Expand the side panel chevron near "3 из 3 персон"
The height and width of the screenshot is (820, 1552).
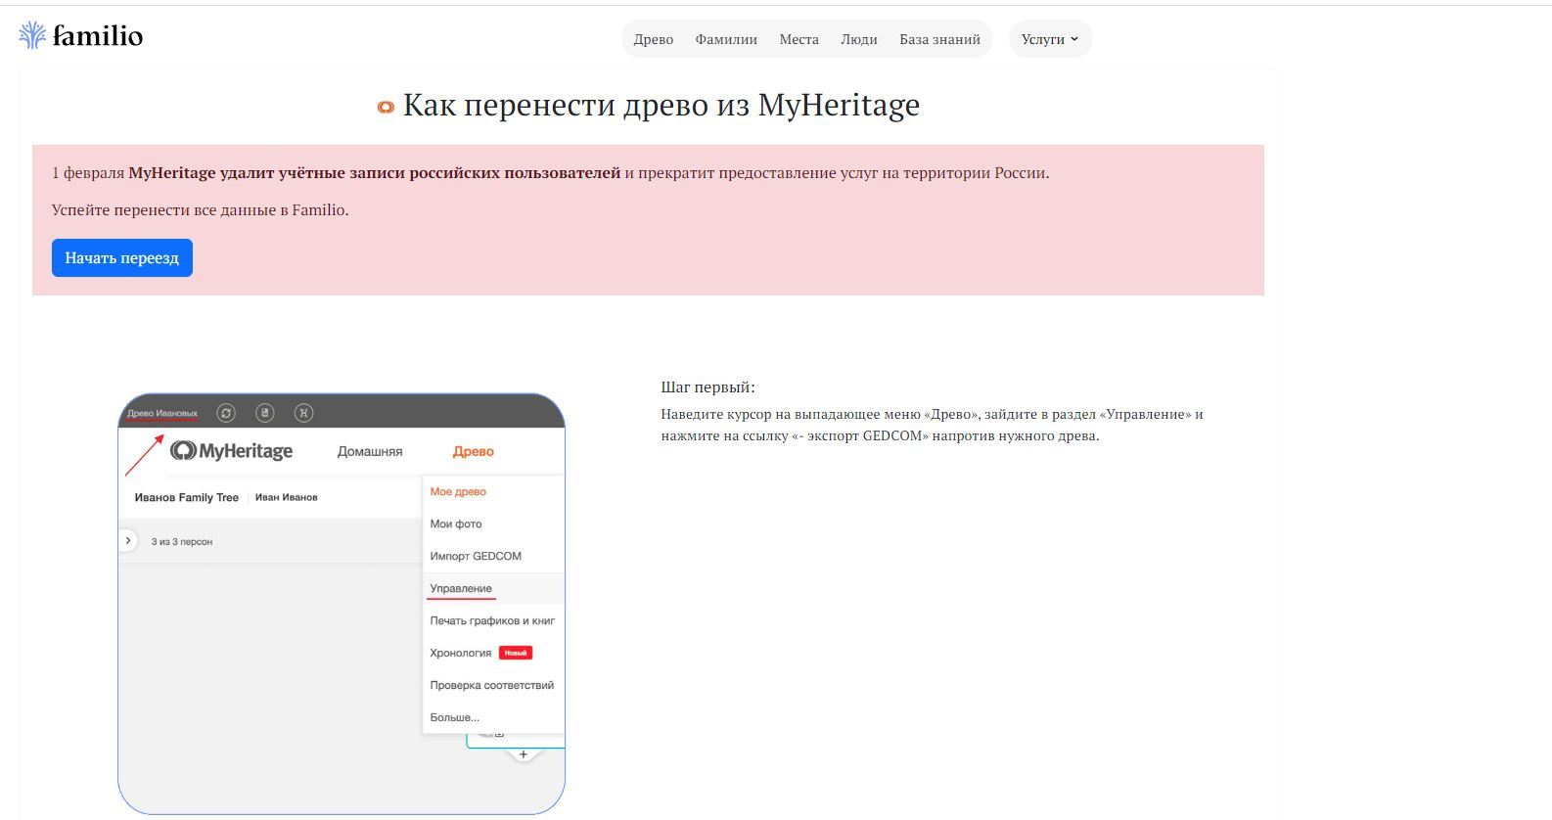coord(128,540)
